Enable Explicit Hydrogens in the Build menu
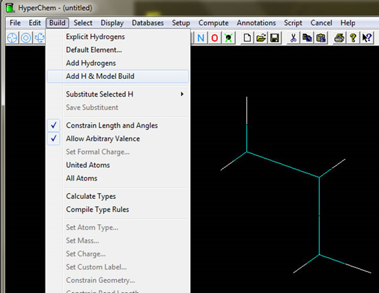379x293 pixels. (x=97, y=37)
